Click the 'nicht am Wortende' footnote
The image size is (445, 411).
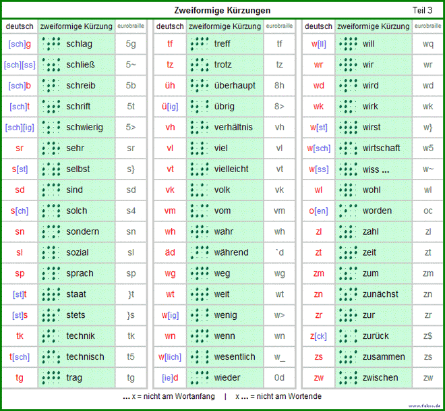coord(278,397)
